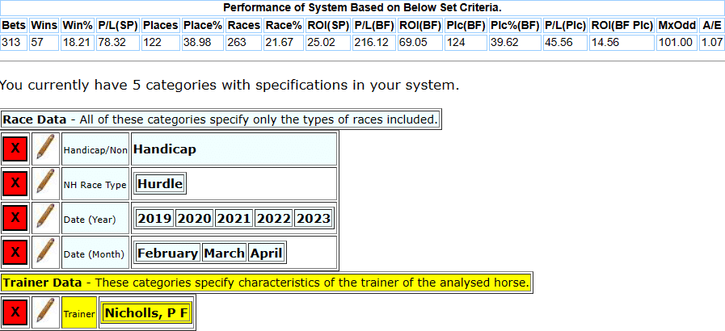Click the Win% column header
This screenshot has width=725, height=331.
click(x=78, y=25)
